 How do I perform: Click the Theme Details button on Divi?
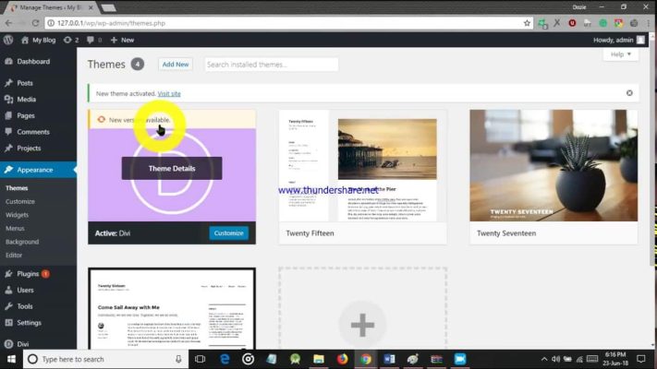172,169
